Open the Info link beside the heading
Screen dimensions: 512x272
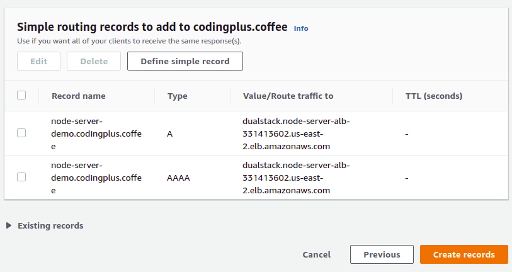click(x=301, y=28)
